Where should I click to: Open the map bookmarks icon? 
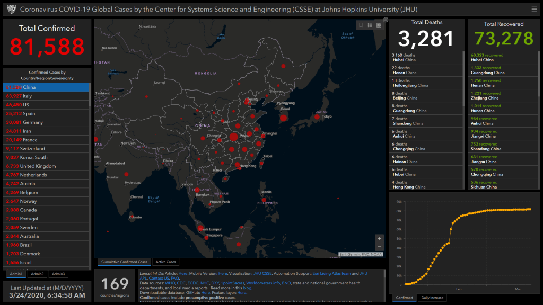click(x=361, y=25)
